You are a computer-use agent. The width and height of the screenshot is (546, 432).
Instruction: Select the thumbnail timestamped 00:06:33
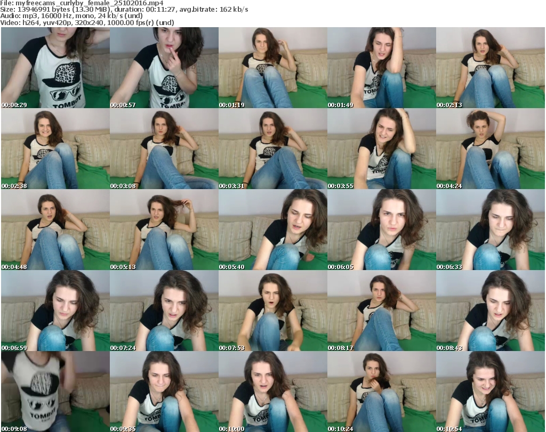tap(491, 230)
